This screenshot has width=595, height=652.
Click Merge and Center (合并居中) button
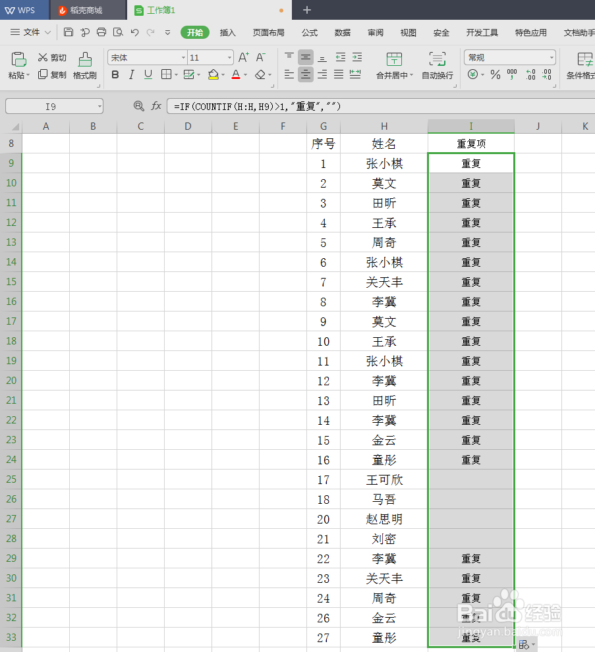click(x=394, y=66)
